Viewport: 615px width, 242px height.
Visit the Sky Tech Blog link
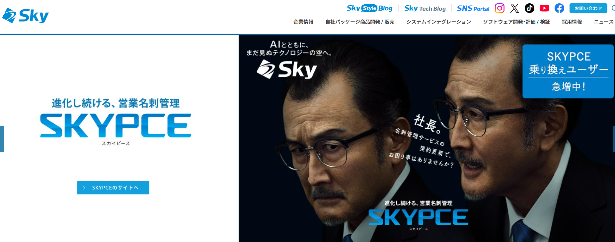tap(425, 8)
